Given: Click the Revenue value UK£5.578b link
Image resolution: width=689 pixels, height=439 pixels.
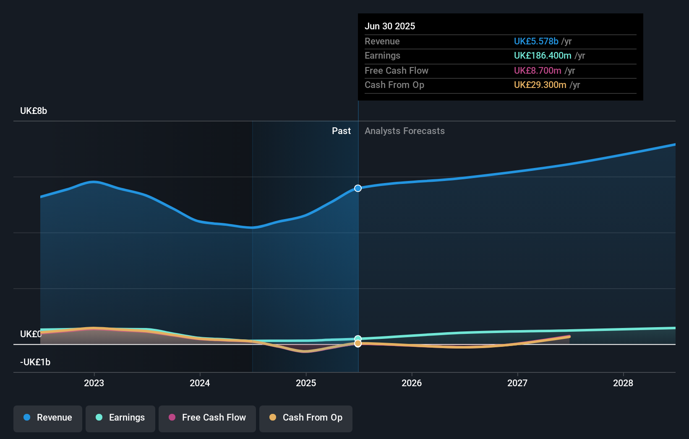Looking at the screenshot, I should [x=536, y=41].
